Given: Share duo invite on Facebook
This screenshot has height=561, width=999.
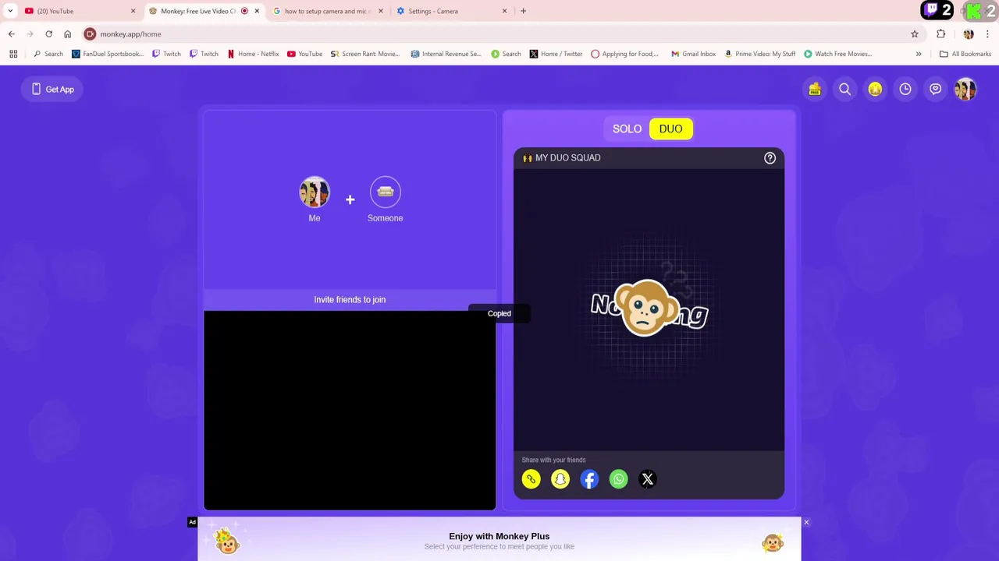Looking at the screenshot, I should click(589, 479).
